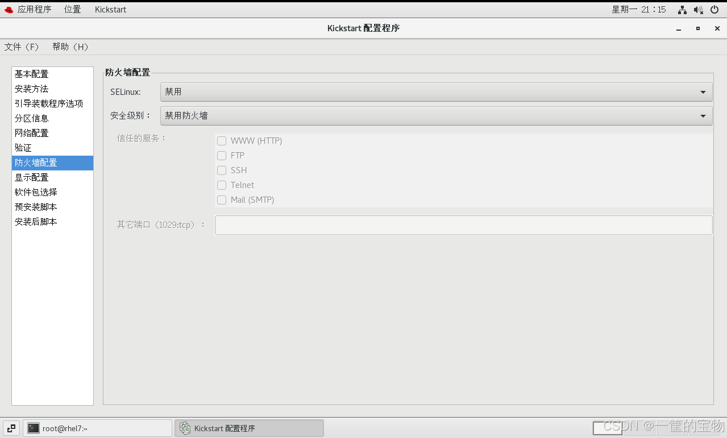Expand the 安全级别 dropdown

pos(436,116)
